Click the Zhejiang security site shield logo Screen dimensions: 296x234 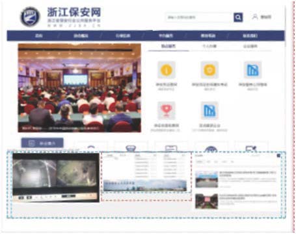coord(30,17)
